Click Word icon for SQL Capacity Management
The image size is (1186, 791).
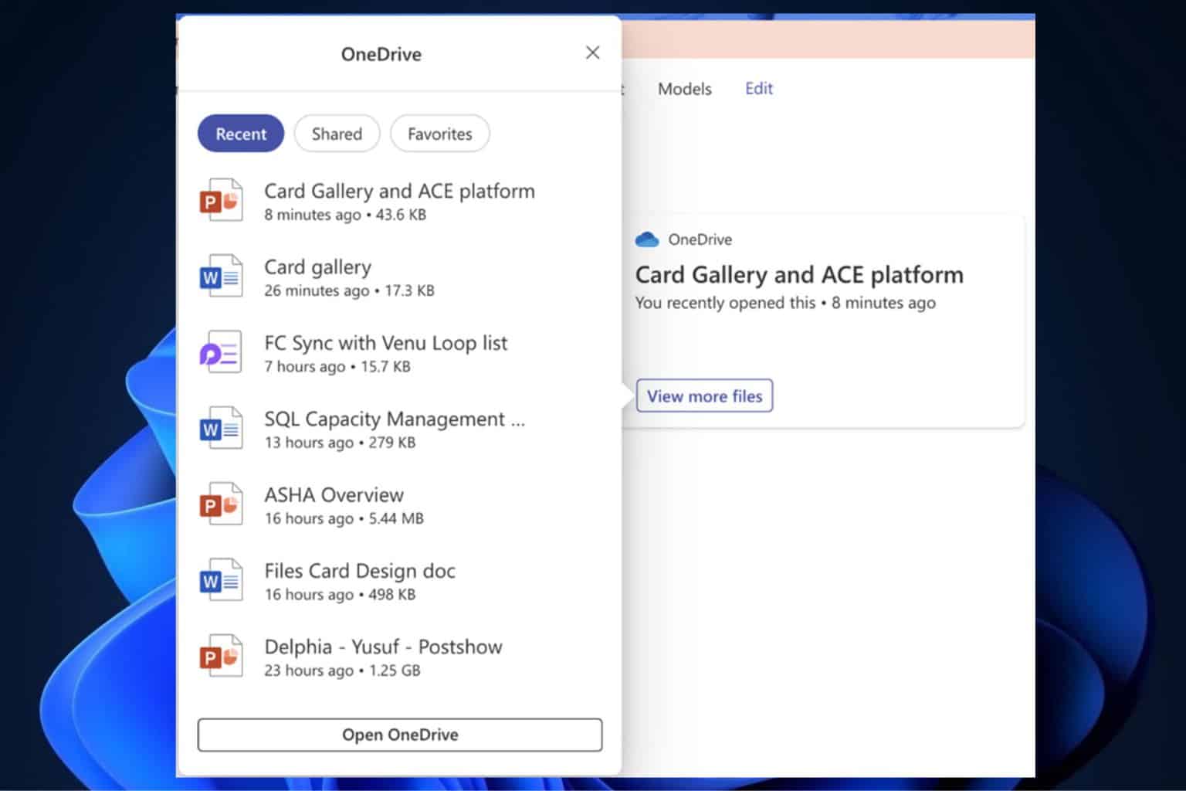point(221,428)
